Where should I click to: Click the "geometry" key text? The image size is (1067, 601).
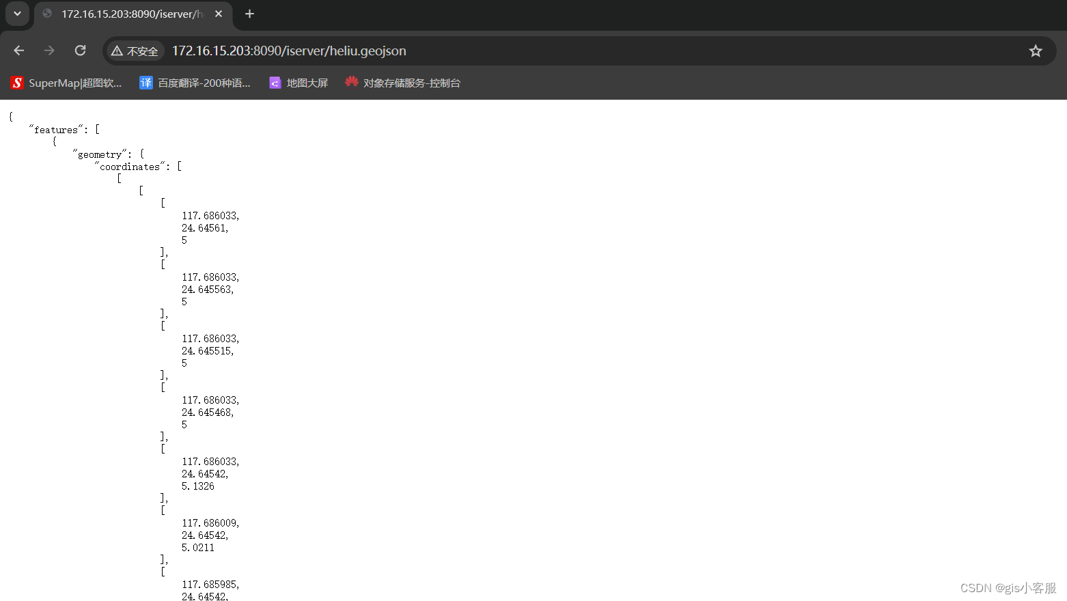point(100,154)
